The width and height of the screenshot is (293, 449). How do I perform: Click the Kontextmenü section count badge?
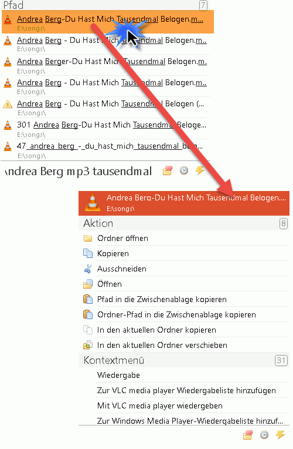point(281,360)
